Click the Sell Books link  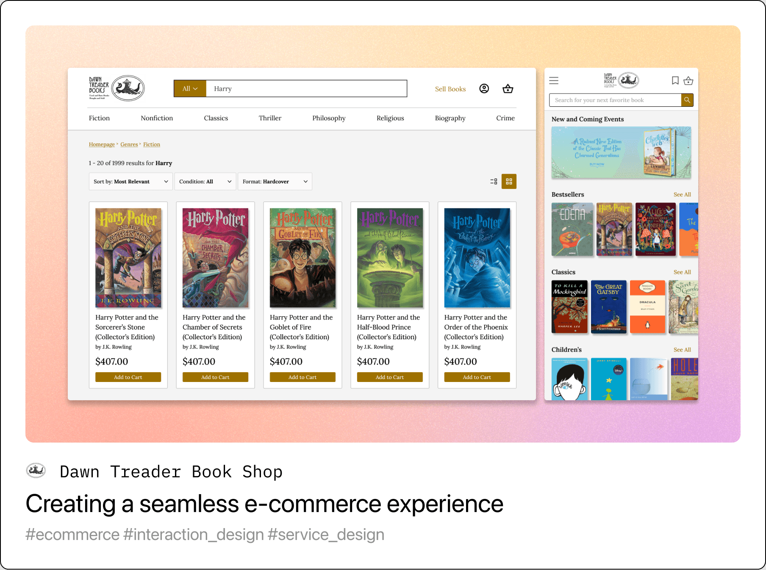450,89
